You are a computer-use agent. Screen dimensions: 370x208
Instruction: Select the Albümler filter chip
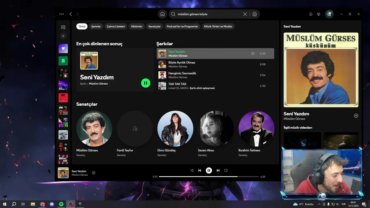pyautogui.click(x=137, y=26)
